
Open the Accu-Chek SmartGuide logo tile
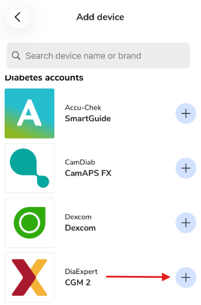click(x=30, y=113)
